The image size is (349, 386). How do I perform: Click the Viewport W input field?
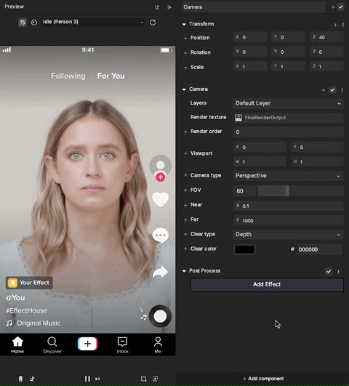click(260, 161)
